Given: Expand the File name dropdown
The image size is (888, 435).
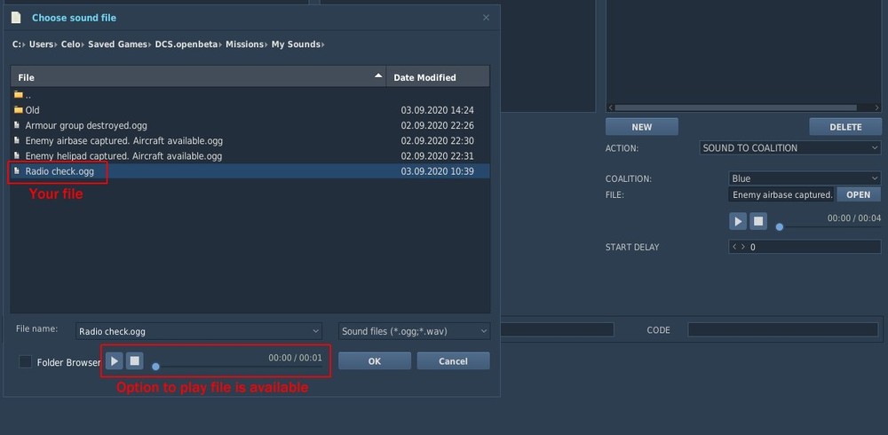Looking at the screenshot, I should pos(315,331).
